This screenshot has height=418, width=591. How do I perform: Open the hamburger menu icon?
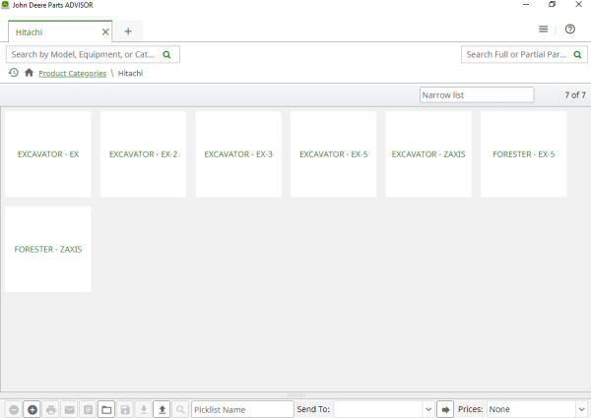[x=543, y=29]
